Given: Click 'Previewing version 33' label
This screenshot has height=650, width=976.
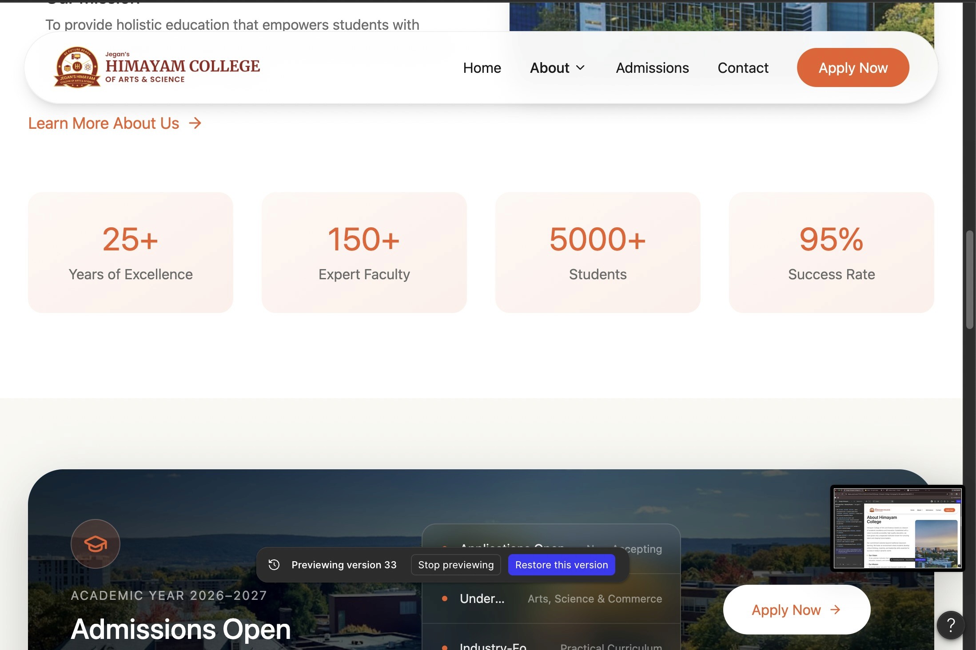Looking at the screenshot, I should click(x=344, y=565).
